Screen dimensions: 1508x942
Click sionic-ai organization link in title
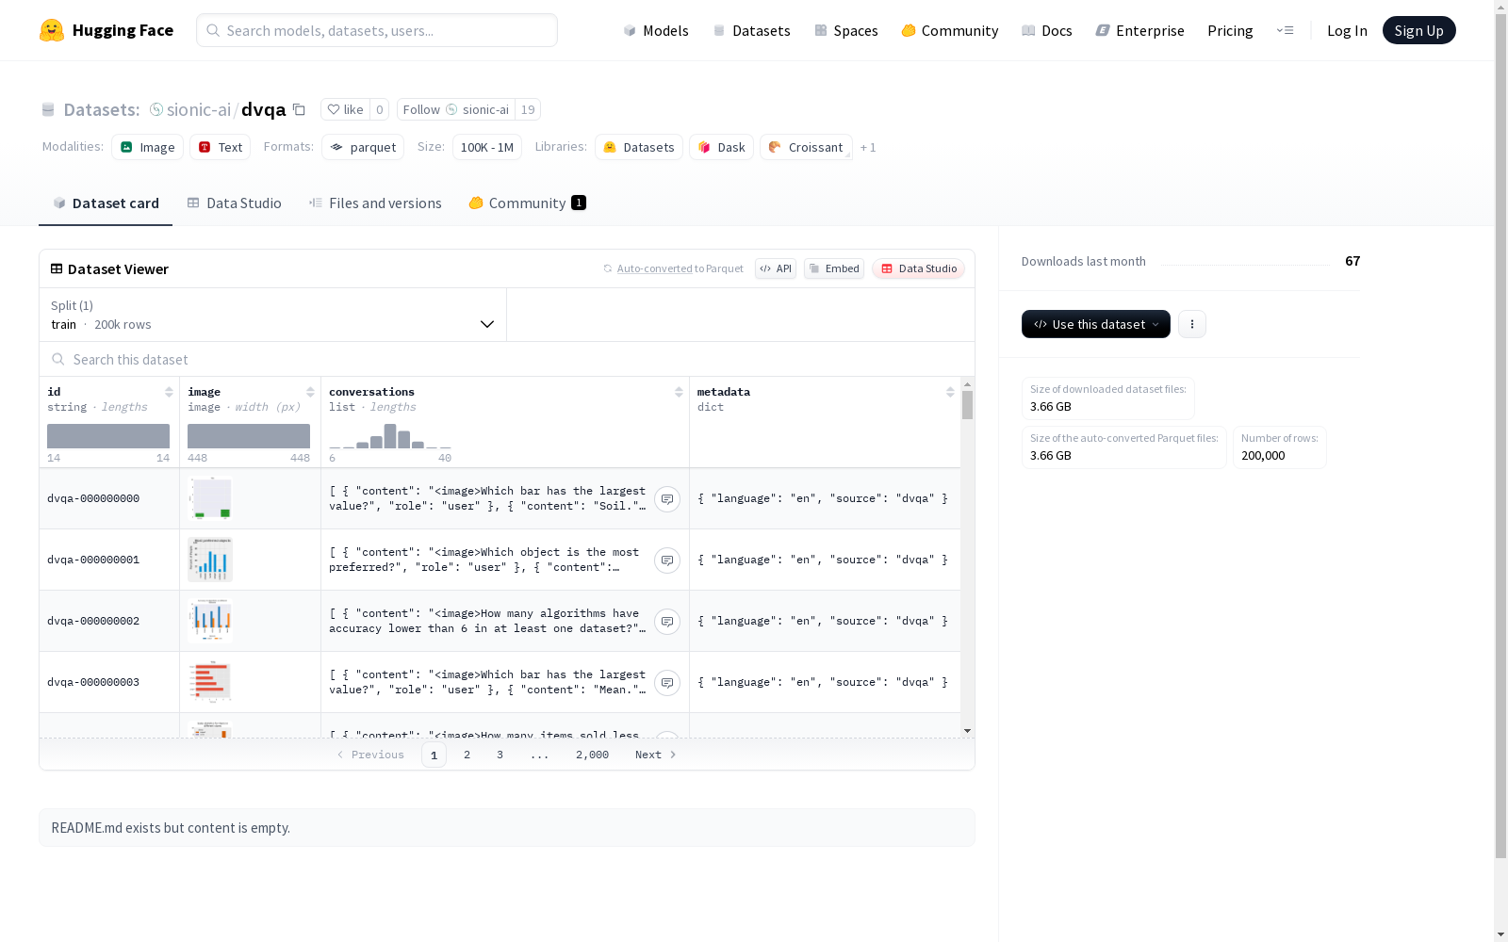(198, 109)
